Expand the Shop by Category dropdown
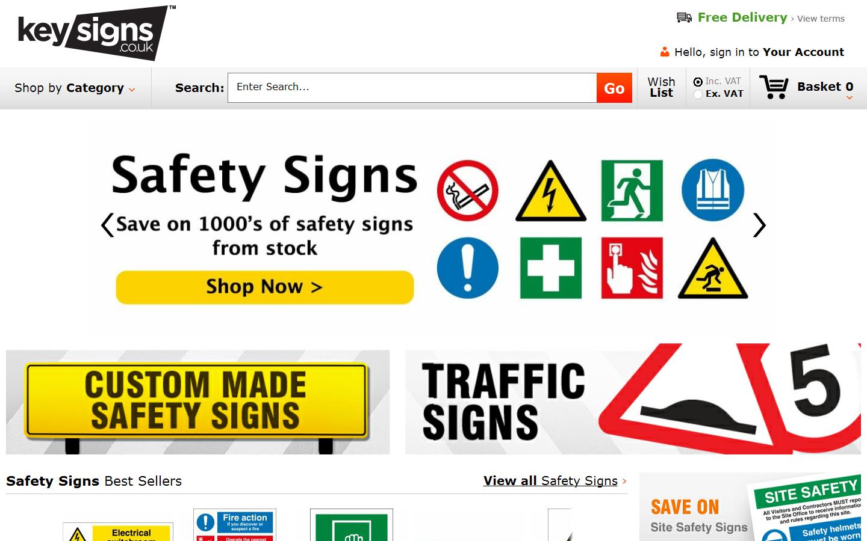Image resolution: width=867 pixels, height=541 pixels. (75, 88)
